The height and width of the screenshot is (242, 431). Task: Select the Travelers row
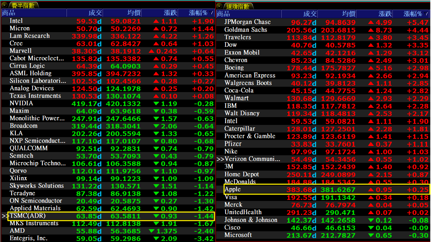pyautogui.click(x=323, y=37)
